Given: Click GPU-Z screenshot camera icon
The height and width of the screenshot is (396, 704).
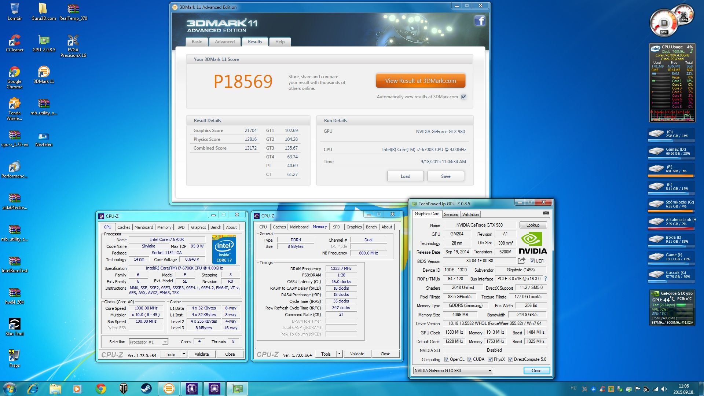Looking at the screenshot, I should tap(546, 213).
